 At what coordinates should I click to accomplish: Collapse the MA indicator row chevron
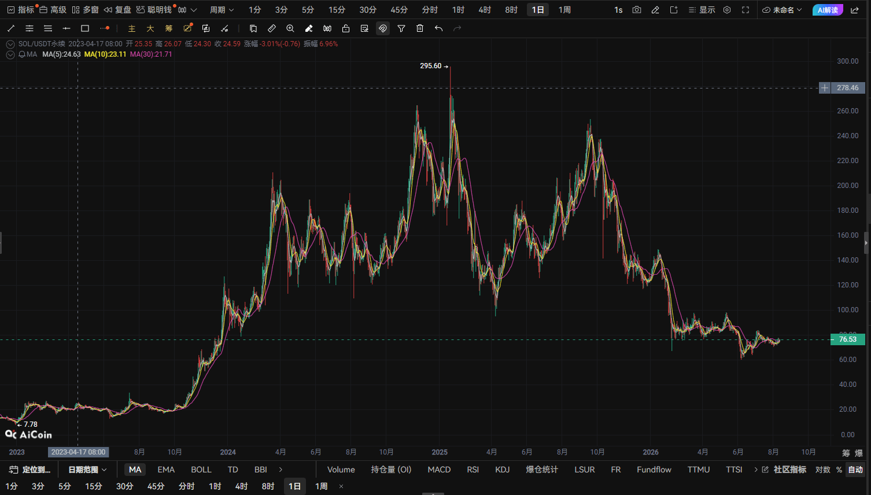click(10, 54)
